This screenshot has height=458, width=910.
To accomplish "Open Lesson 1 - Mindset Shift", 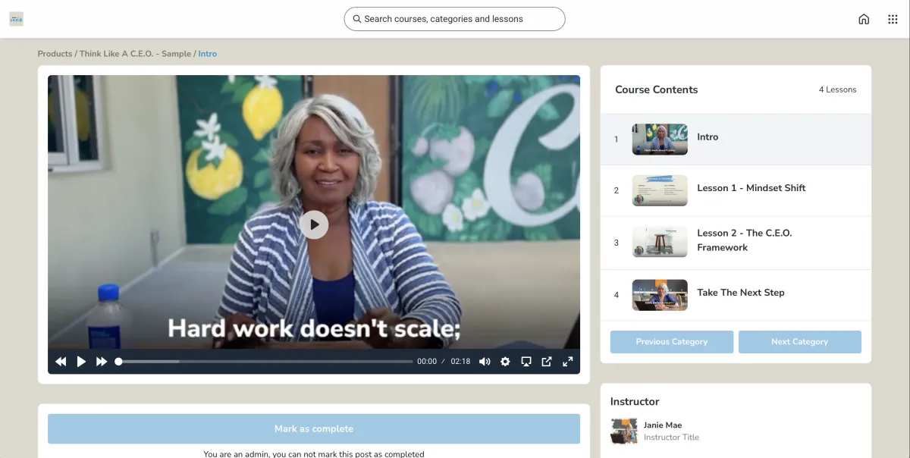I will pyautogui.click(x=736, y=190).
